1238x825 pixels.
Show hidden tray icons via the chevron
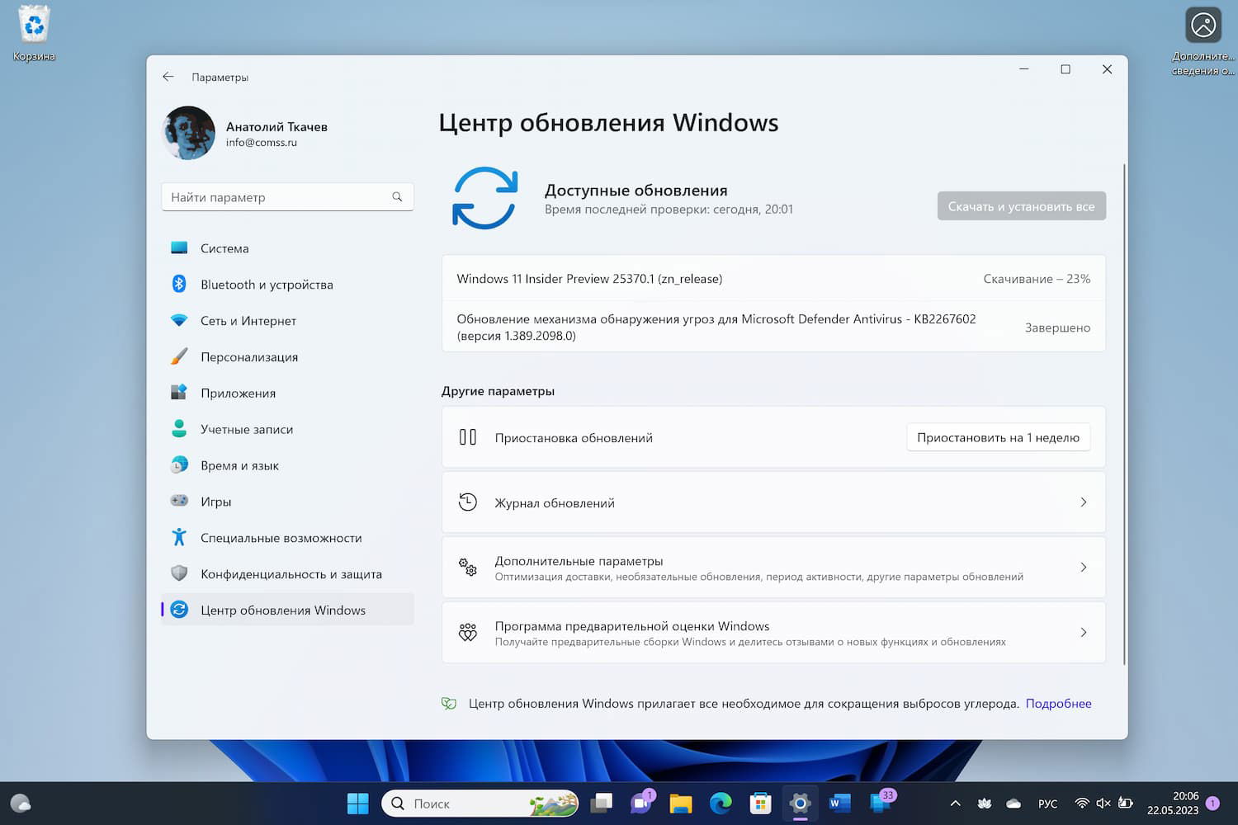954,803
